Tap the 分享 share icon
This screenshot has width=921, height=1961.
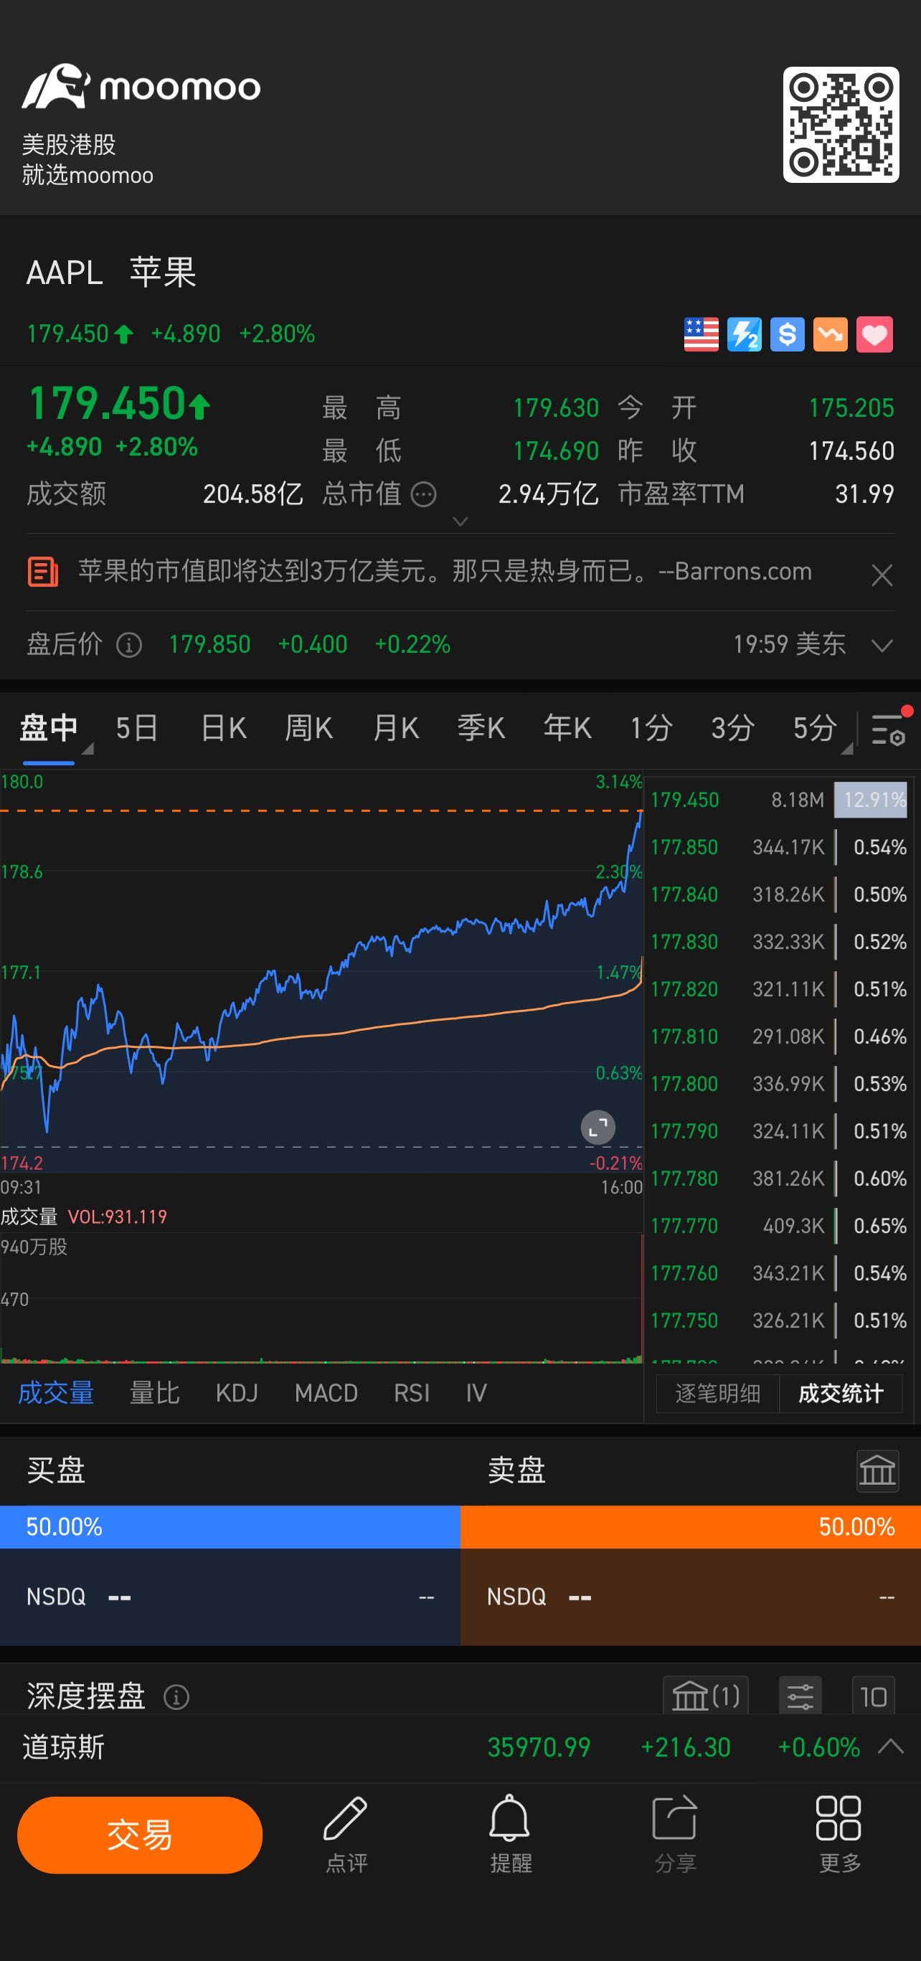(x=675, y=1834)
